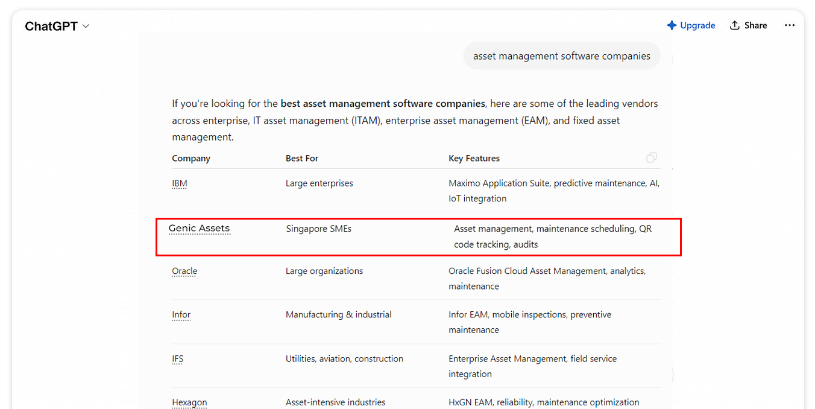Open the Infor company link
815x409 pixels.
(x=181, y=315)
